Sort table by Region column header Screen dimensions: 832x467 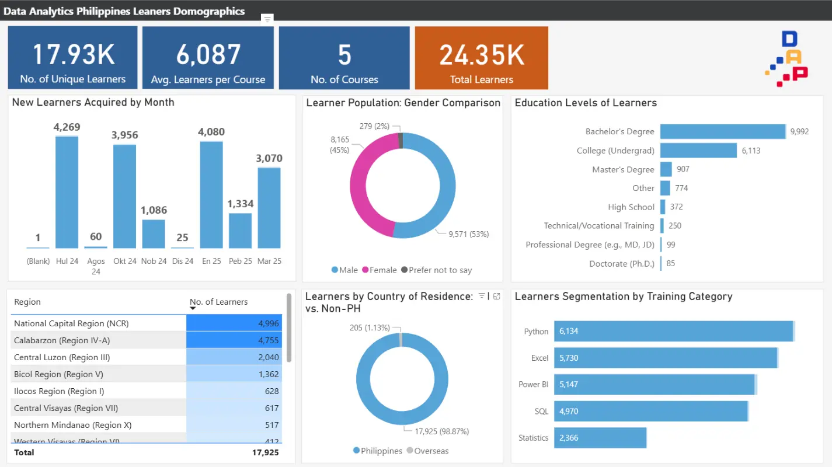pyautogui.click(x=27, y=302)
